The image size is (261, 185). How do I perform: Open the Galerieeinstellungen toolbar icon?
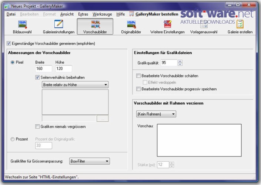[58, 24]
